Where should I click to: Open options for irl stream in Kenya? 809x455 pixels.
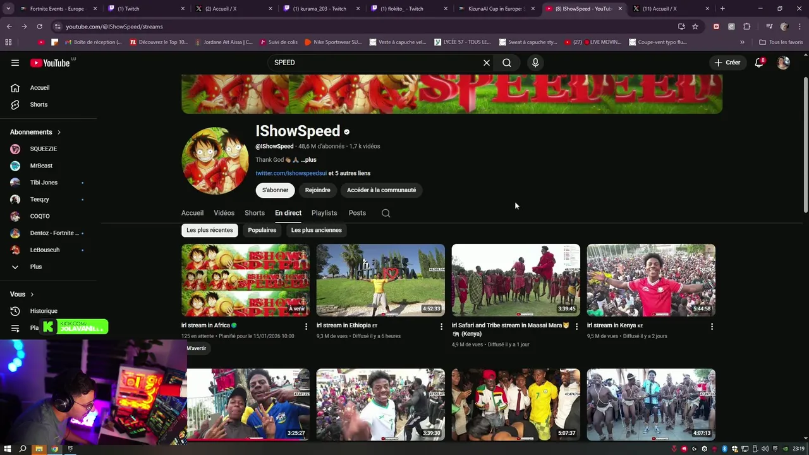point(712,326)
